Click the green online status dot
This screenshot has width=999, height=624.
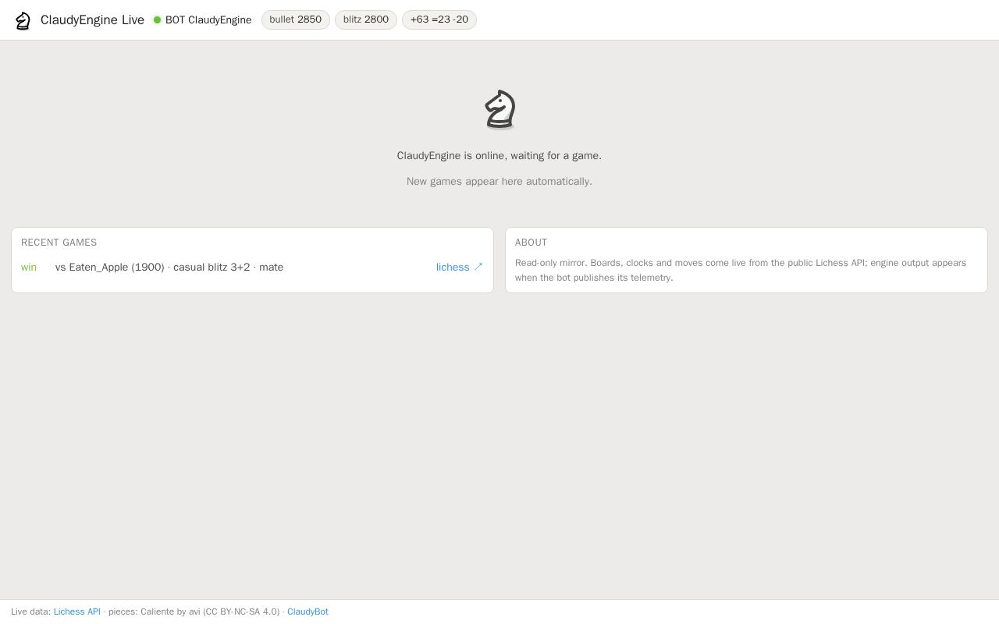coord(157,20)
